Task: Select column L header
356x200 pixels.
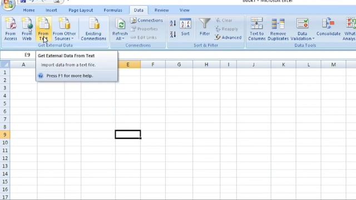Action: (x=309, y=64)
